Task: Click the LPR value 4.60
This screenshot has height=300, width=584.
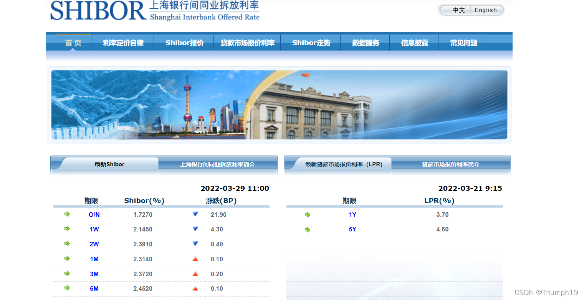Action: coord(442,229)
